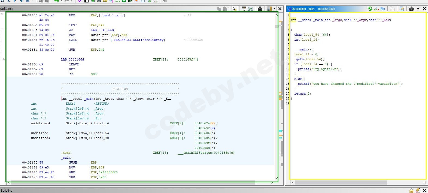Click the listing diff chart icon
Viewport: 428px width, 193px height.
[250, 9]
